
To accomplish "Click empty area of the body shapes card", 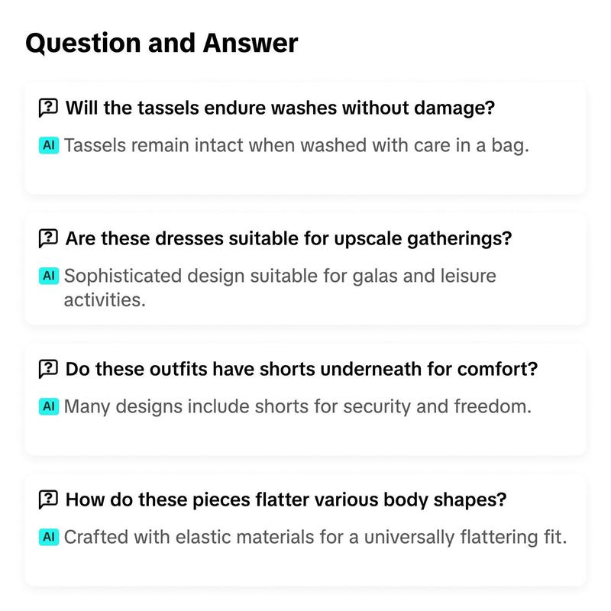I will pos(305,567).
